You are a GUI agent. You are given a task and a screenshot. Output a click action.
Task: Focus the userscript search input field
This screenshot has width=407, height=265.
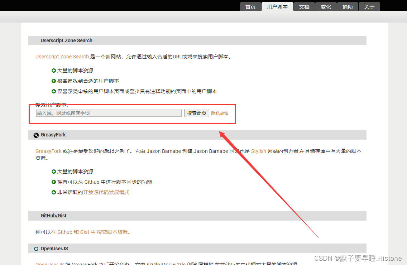[109, 113]
